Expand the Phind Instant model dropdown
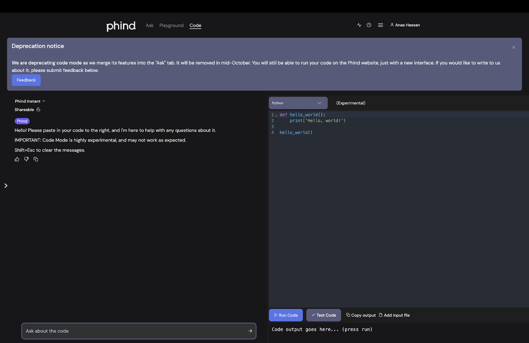Viewport: 529px width, 343px height. (x=30, y=101)
